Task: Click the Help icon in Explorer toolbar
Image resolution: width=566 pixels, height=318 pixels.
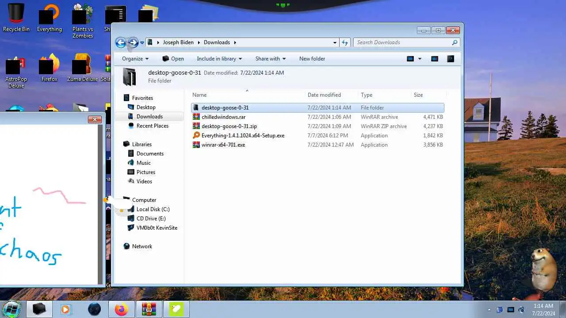Action: [x=451, y=59]
